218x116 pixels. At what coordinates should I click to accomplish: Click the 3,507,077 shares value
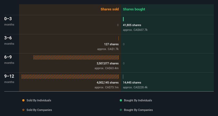point(108,63)
